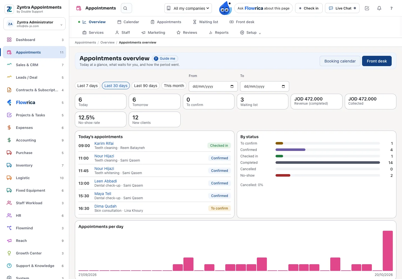Image resolution: width=402 pixels, height=279 pixels.
Task: Open Dashboard from the sidebar
Action: click(35, 40)
